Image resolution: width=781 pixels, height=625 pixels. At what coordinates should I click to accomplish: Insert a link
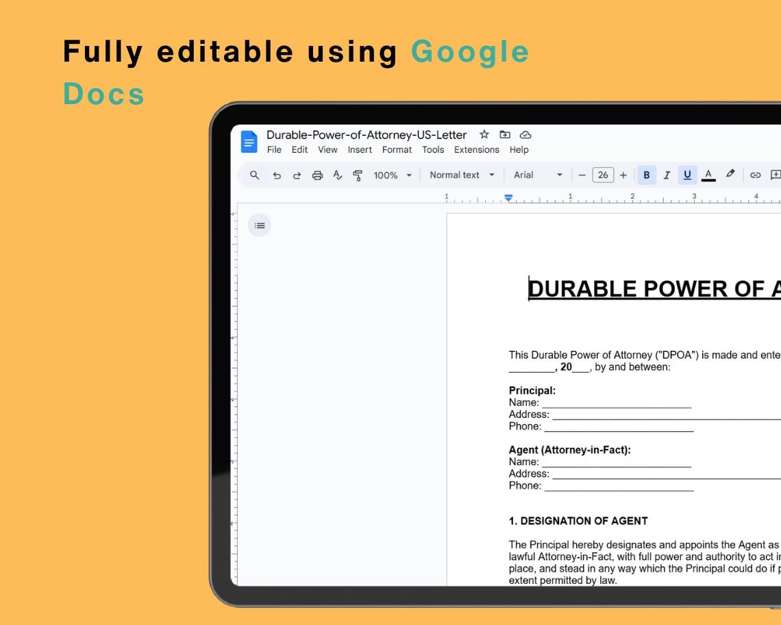(756, 175)
